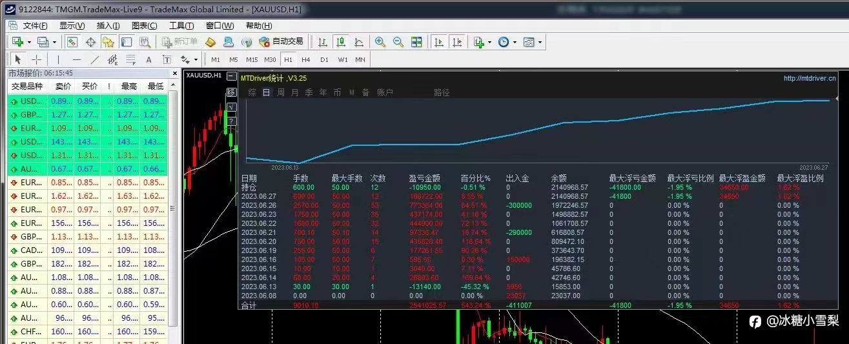Image resolution: width=849 pixels, height=344 pixels.
Task: Tile chart windows icon
Action: pos(416,42)
